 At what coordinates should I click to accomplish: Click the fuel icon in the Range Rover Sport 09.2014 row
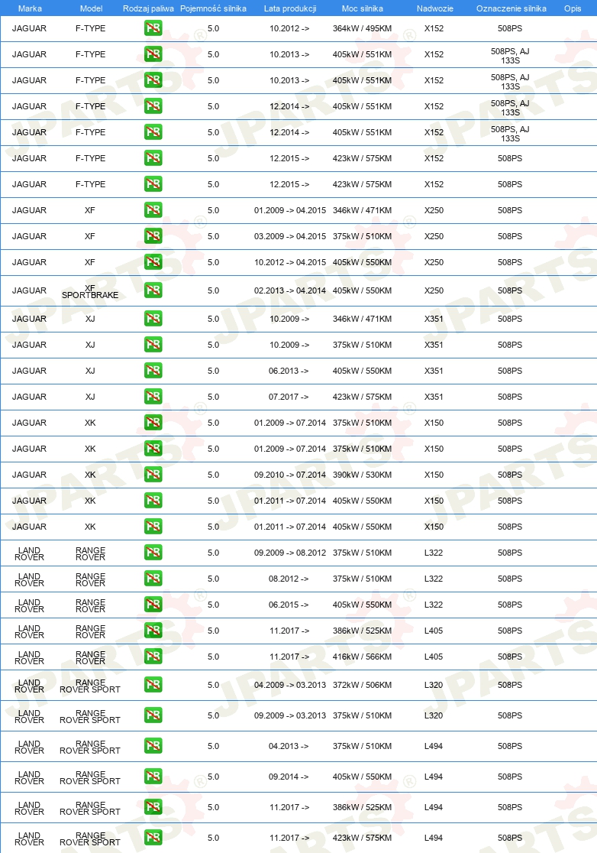coord(153,777)
